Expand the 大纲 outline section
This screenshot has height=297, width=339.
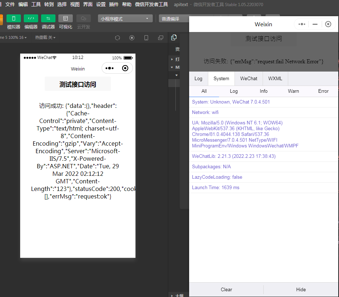[x=172, y=296]
